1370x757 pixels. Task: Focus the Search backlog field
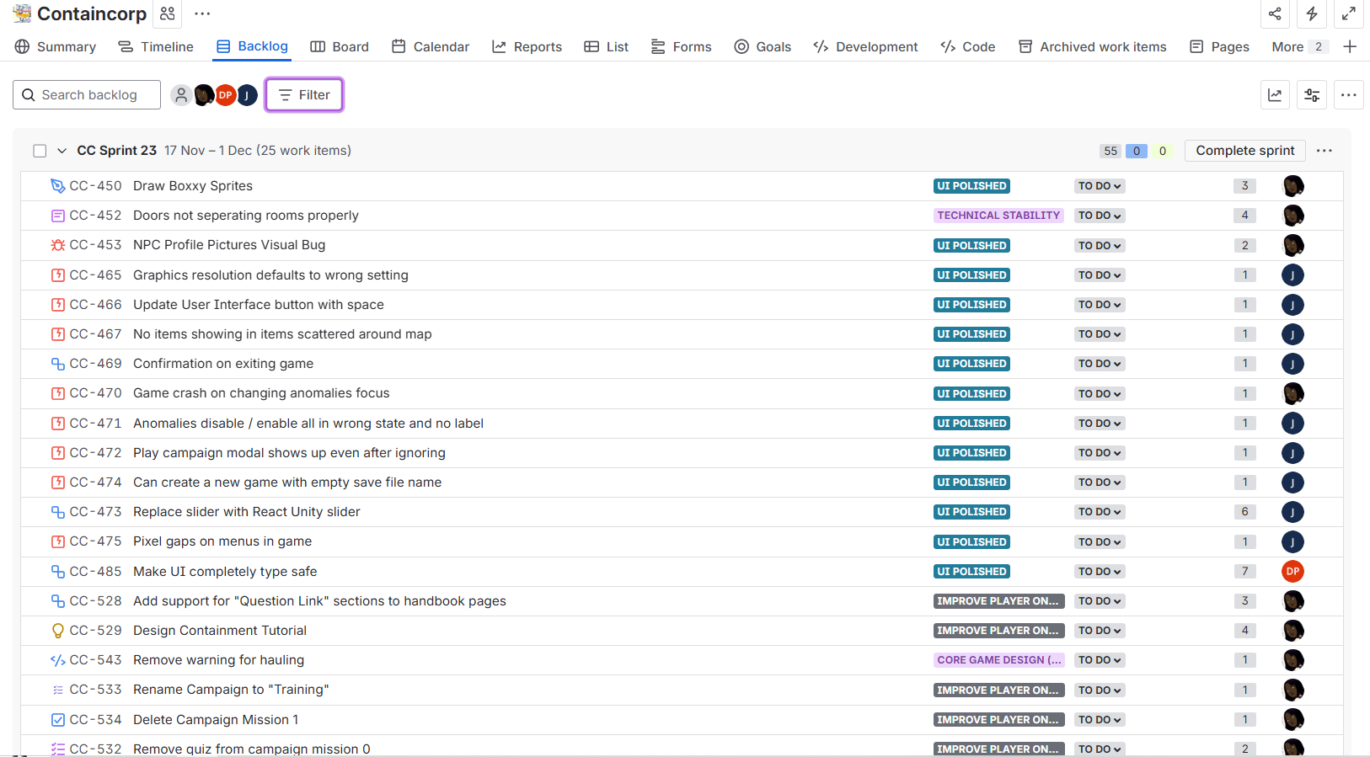point(87,95)
